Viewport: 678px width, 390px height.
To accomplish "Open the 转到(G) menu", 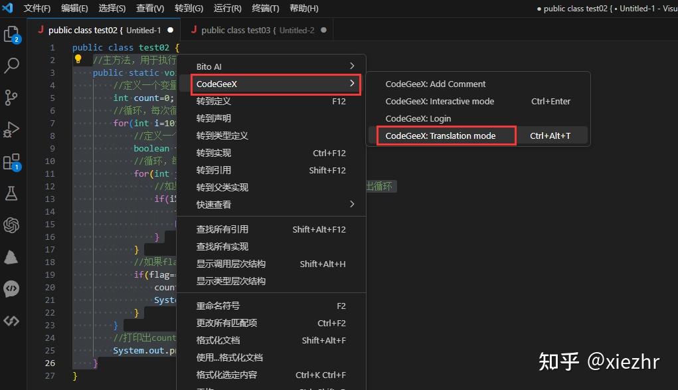I will [x=189, y=8].
